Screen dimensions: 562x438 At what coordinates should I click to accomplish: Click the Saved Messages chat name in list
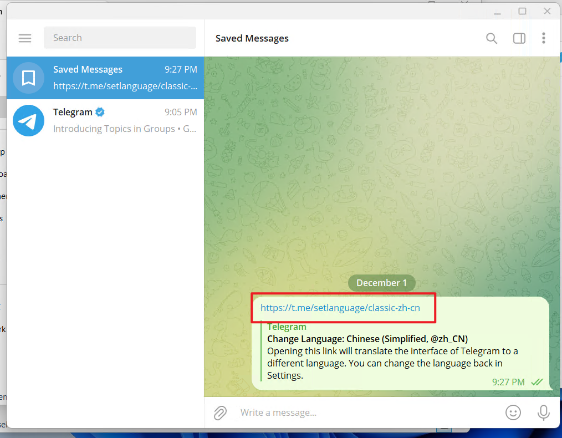pos(88,69)
